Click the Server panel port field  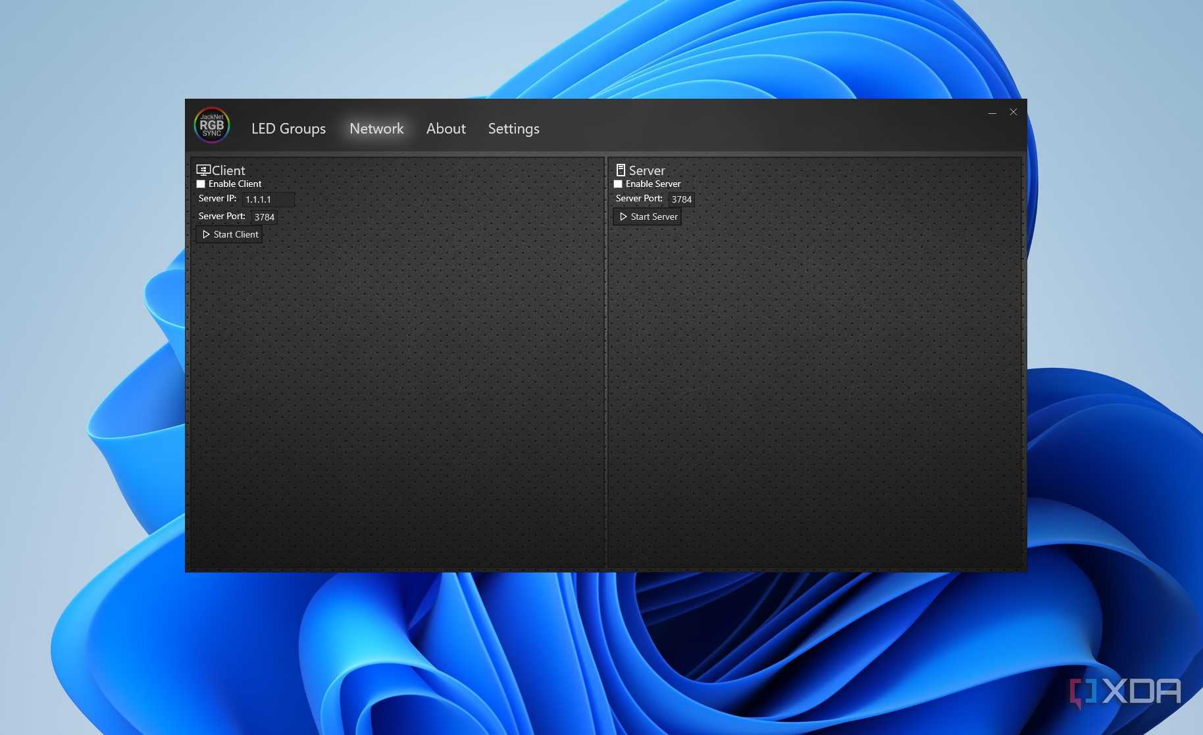(682, 199)
